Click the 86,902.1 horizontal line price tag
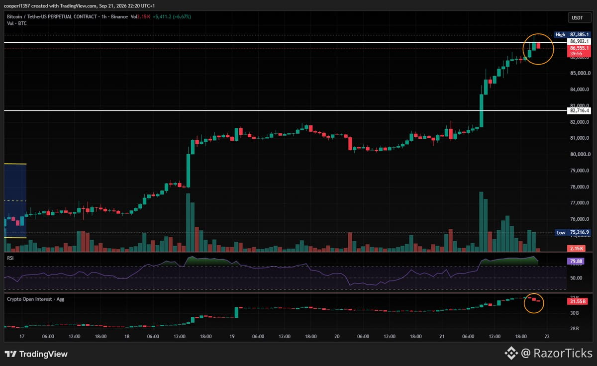 [x=580, y=41]
